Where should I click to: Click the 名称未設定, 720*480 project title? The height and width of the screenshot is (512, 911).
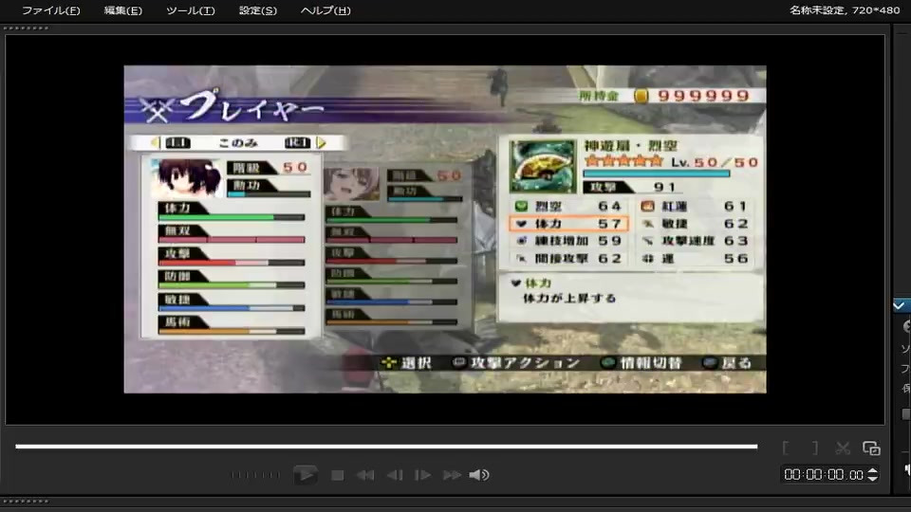[x=845, y=9]
